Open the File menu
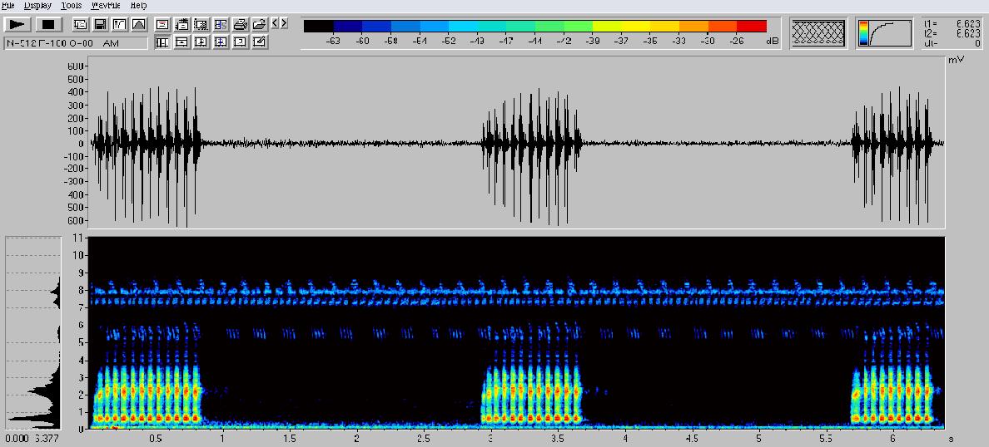Viewport: 989px width, 447px height. point(8,5)
